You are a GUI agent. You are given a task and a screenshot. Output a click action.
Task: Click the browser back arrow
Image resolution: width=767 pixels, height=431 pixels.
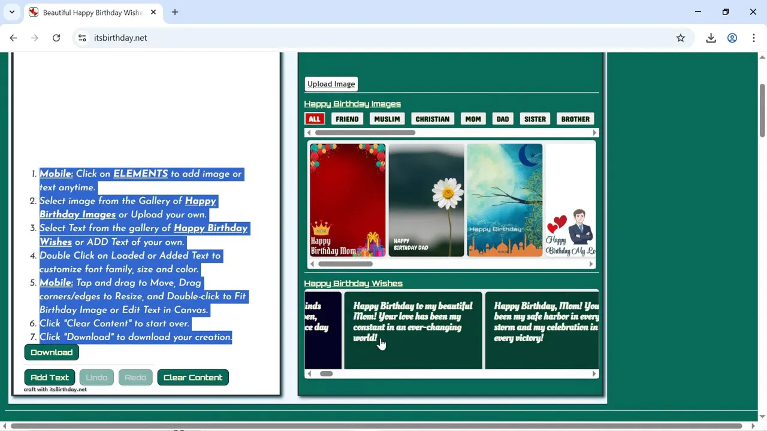13,38
